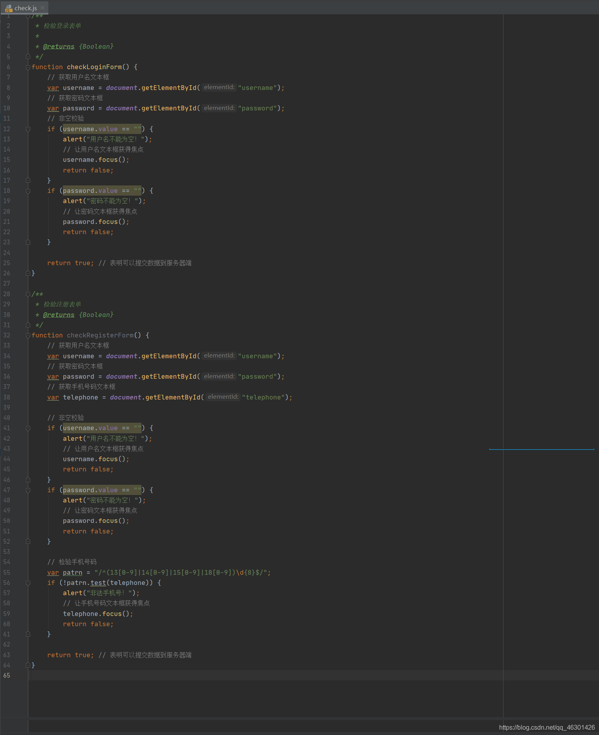The image size is (599, 735).
Task: Click the checkLoginForm function name
Action: (94, 67)
